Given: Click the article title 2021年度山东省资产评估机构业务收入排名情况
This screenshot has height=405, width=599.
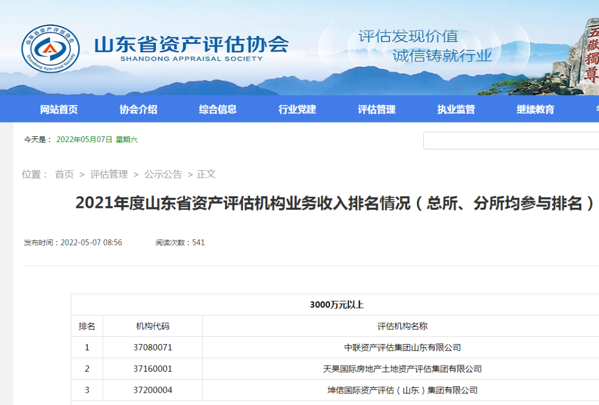Looking at the screenshot, I should (x=335, y=203).
